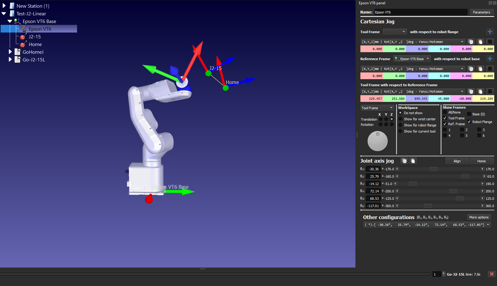Screen dimensions: 497x286
Task: Open Other configurations joint dropdown
Action: pyautogui.click(x=488, y=225)
